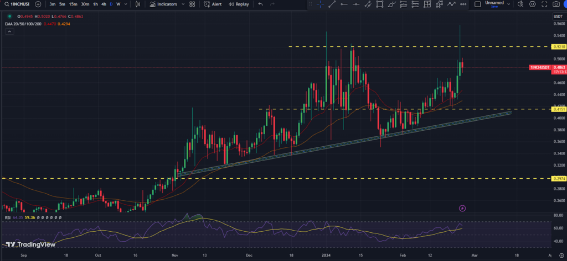Open chart settings hexagon icon
Viewport: 567px width, 261px height.
[x=532, y=4]
